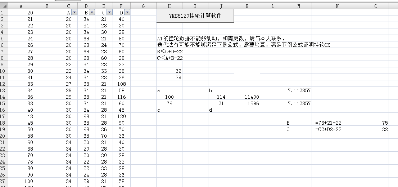Select cell H10 with value 32
The image size is (398, 187).
click(169, 71)
